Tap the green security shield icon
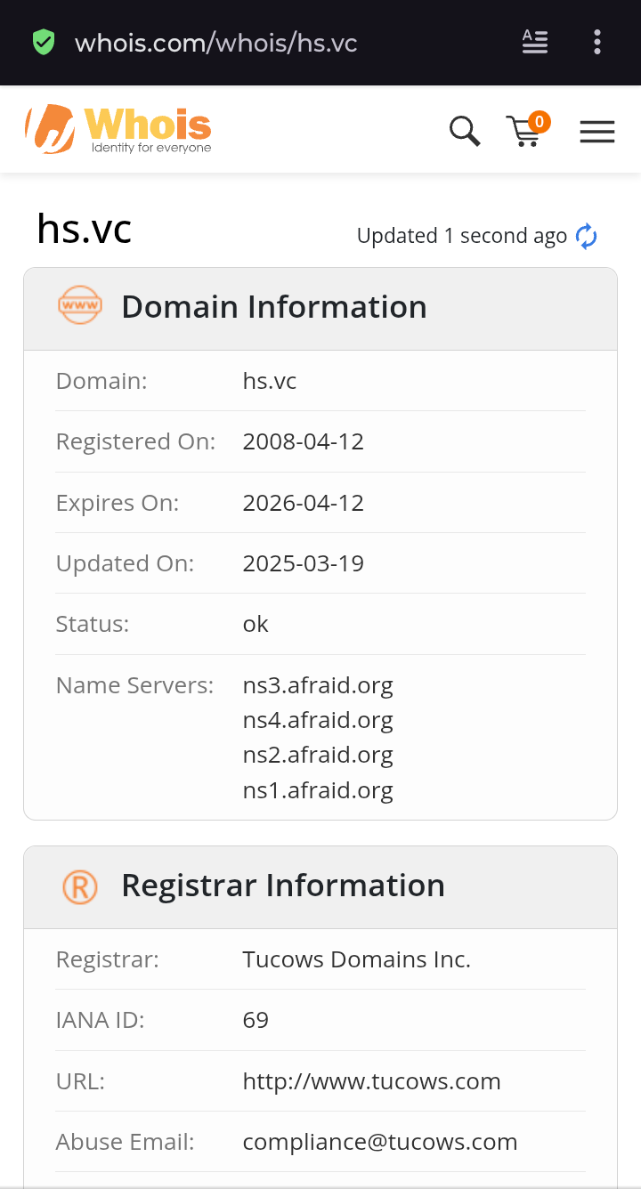Screen dimensions: 641x1189 [x=44, y=42]
